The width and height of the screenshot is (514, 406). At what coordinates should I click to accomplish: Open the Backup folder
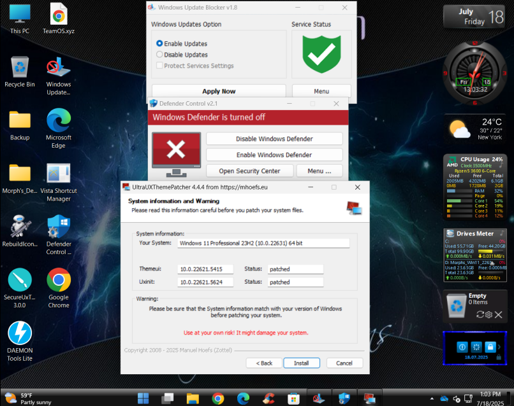[20, 125]
